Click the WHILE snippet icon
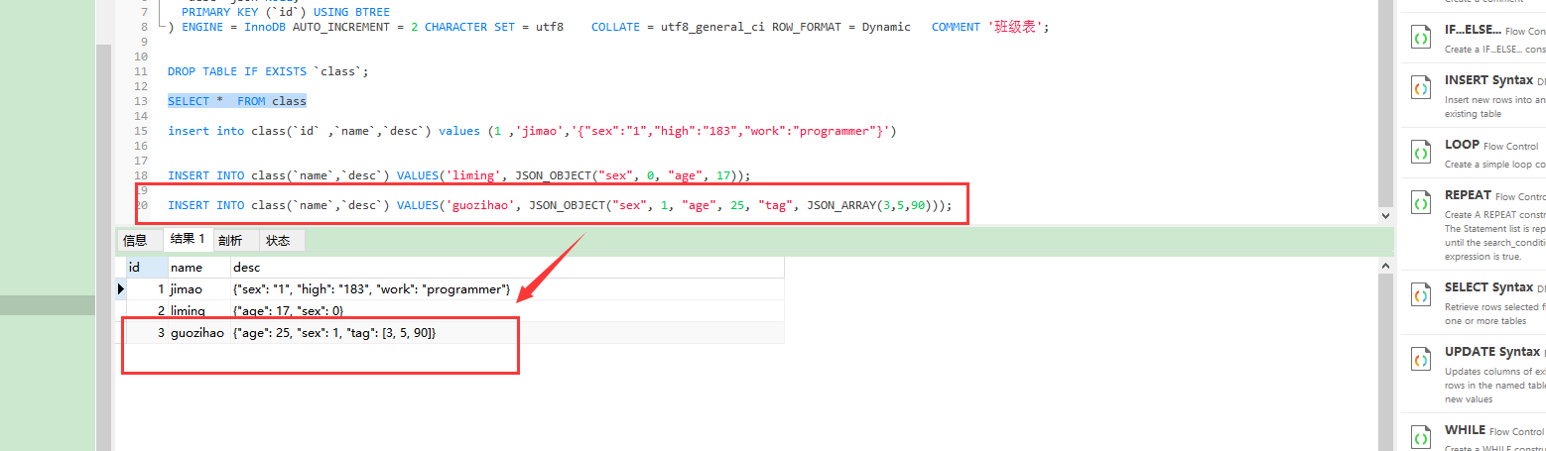This screenshot has height=451, width=1546. pos(1421,437)
